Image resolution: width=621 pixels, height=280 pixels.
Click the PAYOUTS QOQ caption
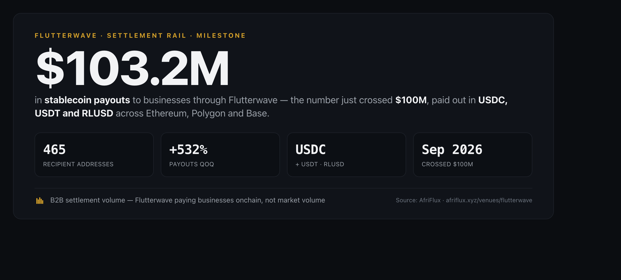pyautogui.click(x=192, y=164)
